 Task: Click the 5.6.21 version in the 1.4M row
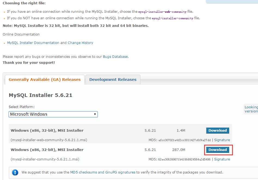(x=150, y=130)
